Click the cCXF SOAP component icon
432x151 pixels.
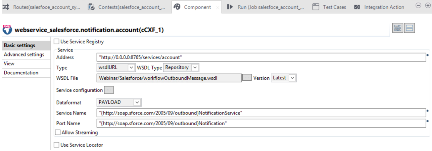pos(6,29)
